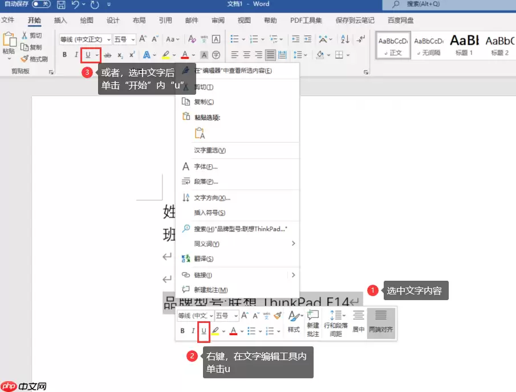516x392 pixels.
Task: Click the Grow Font icon in ribbon
Action: (x=143, y=39)
